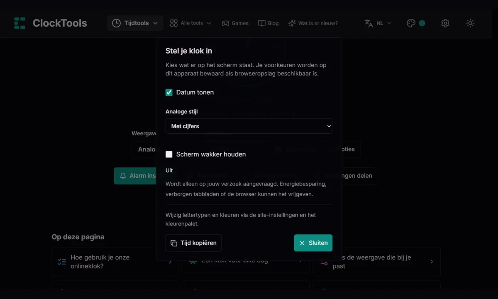498x299 pixels.
Task: Click the Instellingen delen button
Action: (345, 176)
